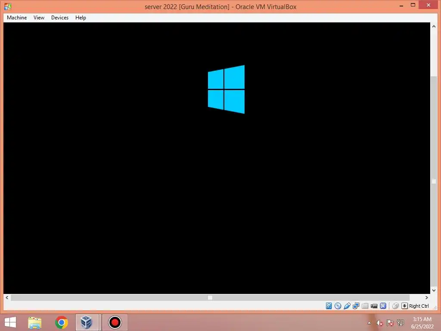441x331 pixels.
Task: Select the VirtualBox taskbar button
Action: [87, 322]
